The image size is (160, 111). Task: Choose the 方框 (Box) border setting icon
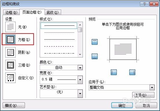click(x=10, y=40)
